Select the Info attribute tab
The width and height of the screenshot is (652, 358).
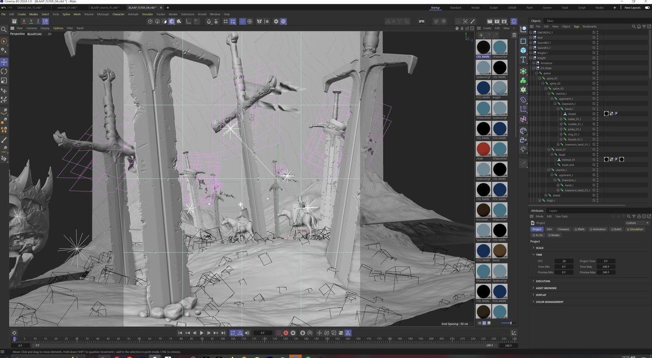point(549,229)
